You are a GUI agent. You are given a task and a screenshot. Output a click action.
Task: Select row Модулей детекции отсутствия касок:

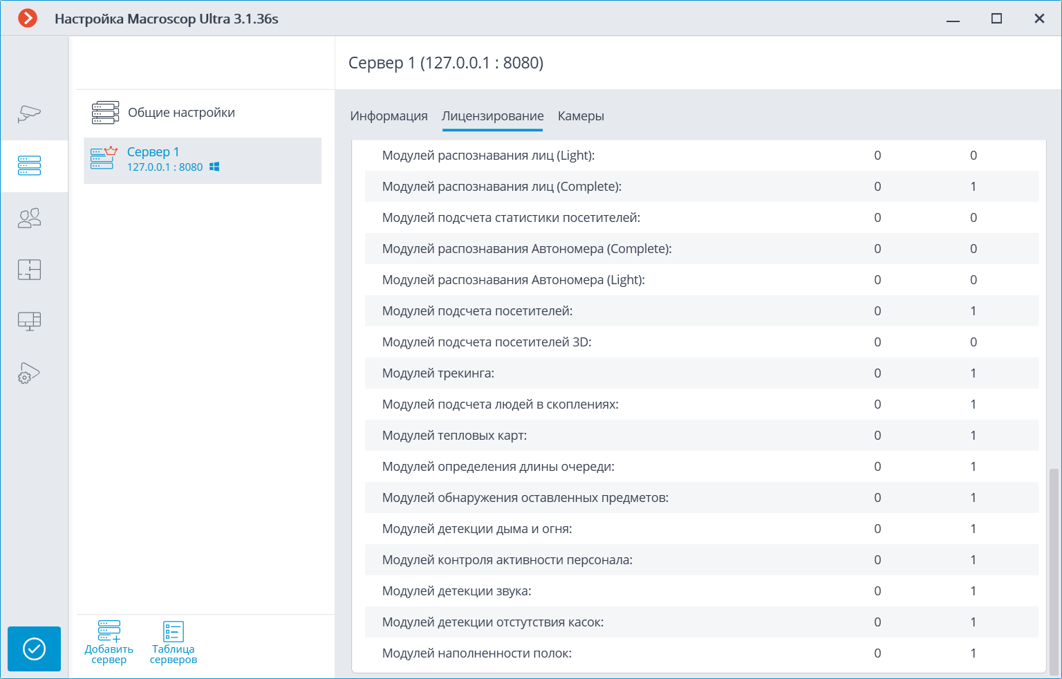702,622
